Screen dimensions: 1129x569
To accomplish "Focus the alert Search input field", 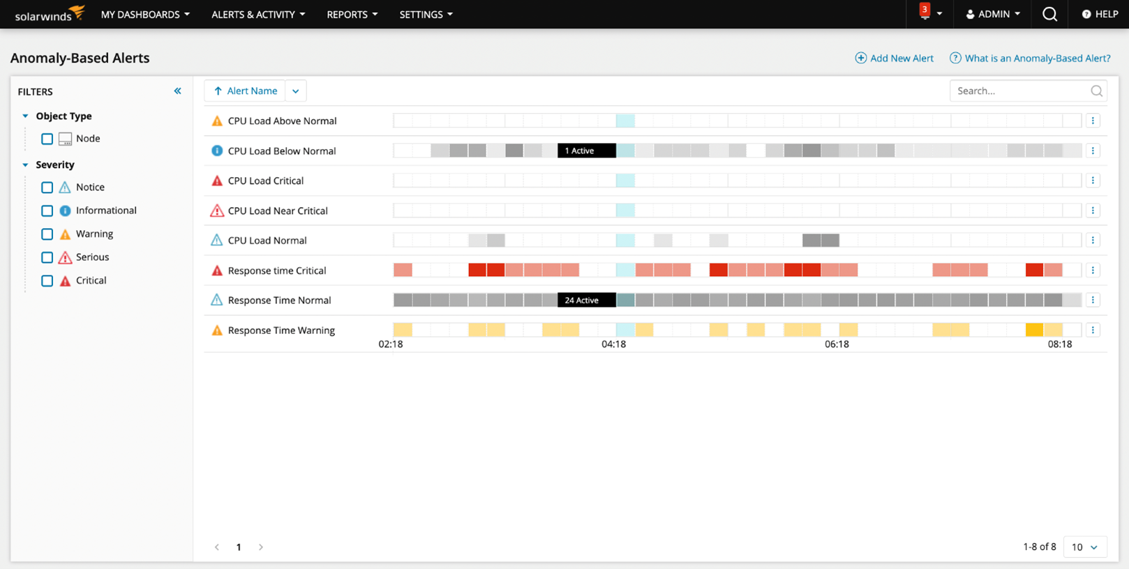I will click(x=1020, y=91).
